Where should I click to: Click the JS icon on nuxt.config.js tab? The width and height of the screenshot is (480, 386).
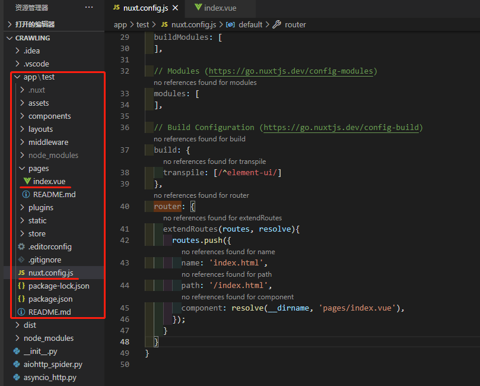pyautogui.click(x=116, y=7)
